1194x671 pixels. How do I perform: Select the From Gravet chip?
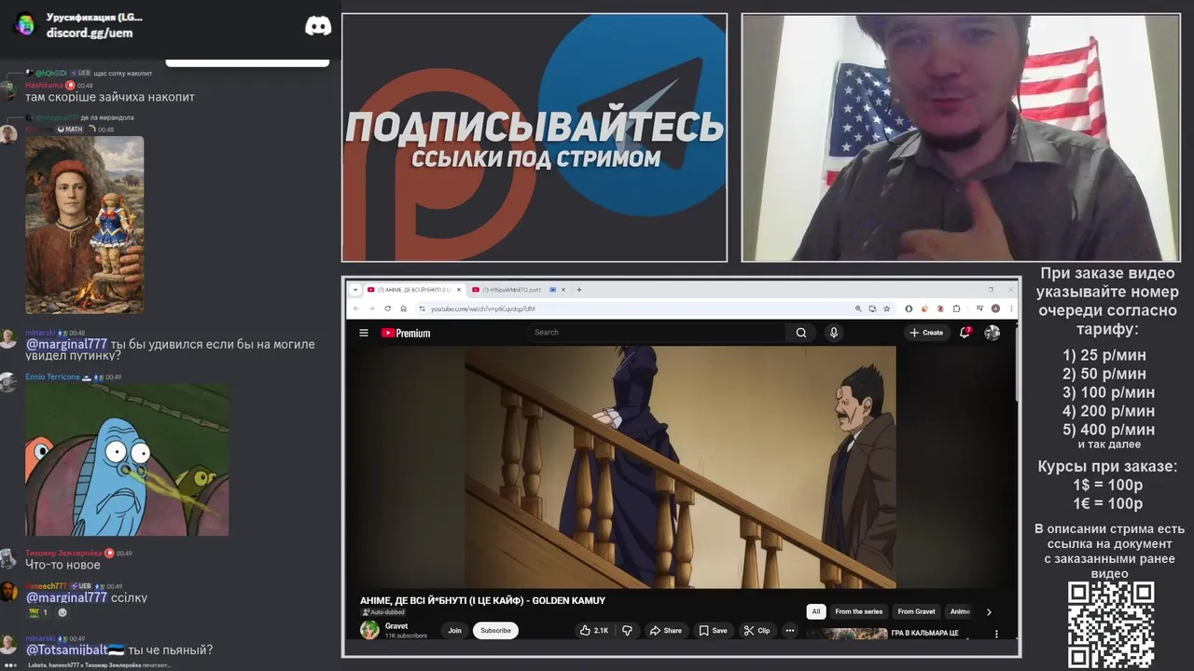[x=916, y=611]
